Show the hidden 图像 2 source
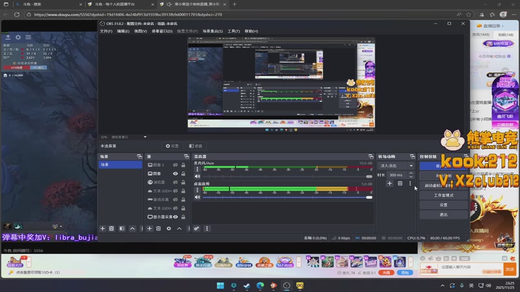This screenshot has width=520, height=292. [175, 165]
